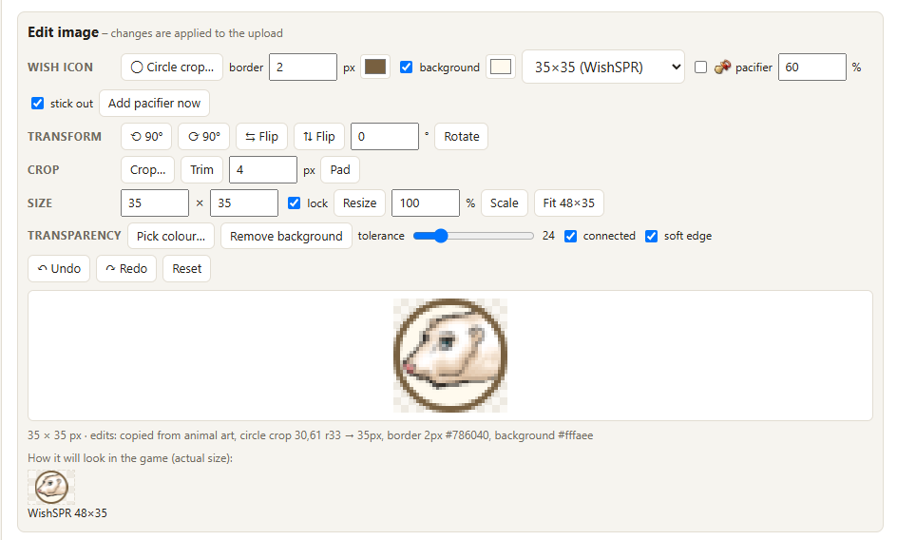Toggle the stick out checkbox

(x=37, y=103)
